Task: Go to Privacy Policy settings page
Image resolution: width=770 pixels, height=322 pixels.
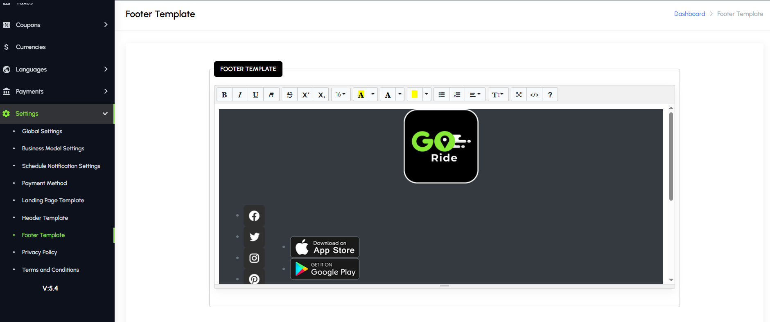Action: tap(39, 252)
